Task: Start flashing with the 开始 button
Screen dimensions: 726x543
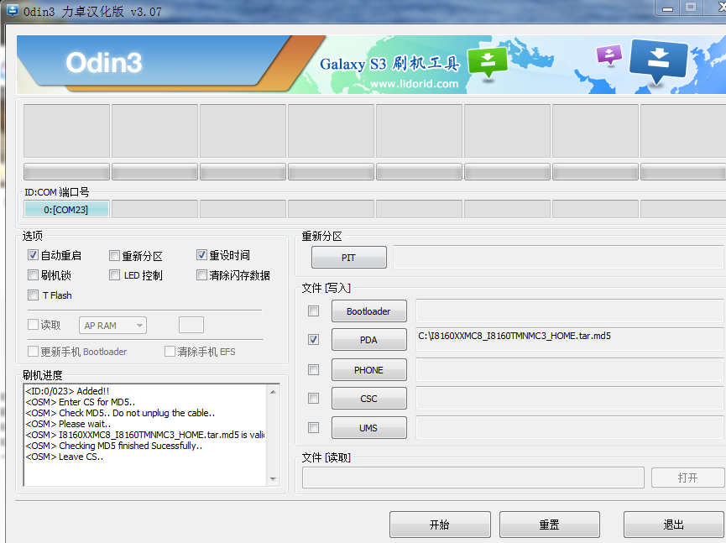Action: [x=440, y=525]
